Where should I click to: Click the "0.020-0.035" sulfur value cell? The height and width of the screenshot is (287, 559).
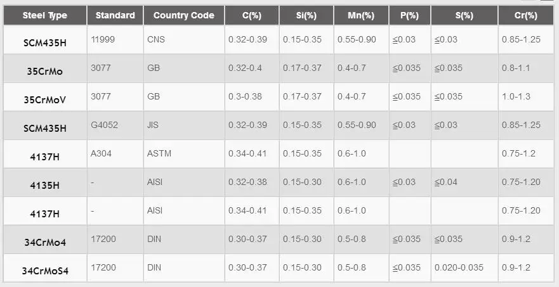pos(459,267)
